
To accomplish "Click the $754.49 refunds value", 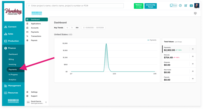I will pyautogui.click(x=168, y=58).
